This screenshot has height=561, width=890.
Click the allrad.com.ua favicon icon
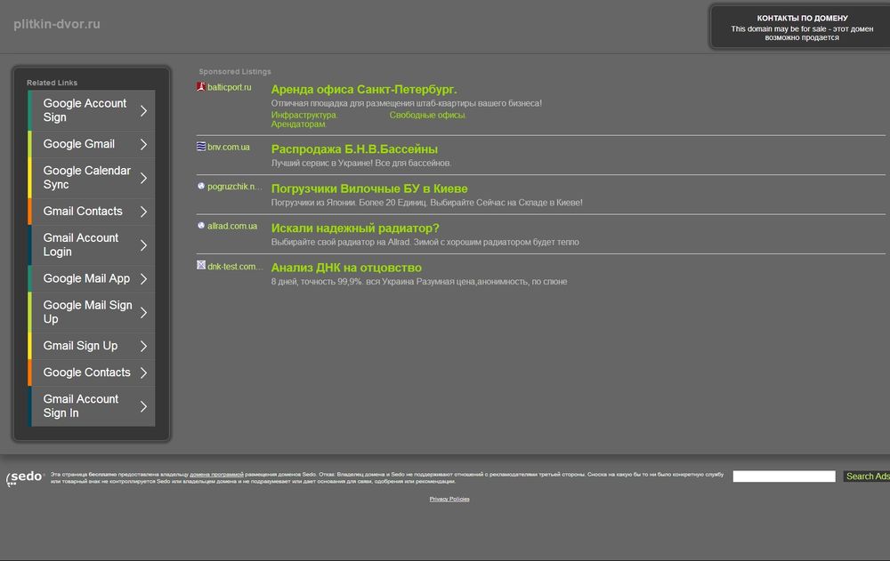coord(201,226)
